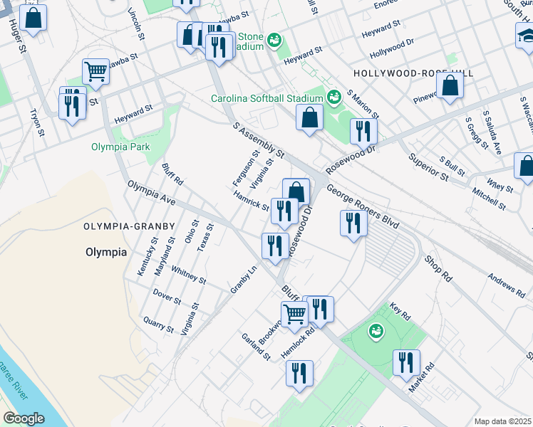Select the Olympia place label
This screenshot has width=533, height=427.
coord(106,252)
